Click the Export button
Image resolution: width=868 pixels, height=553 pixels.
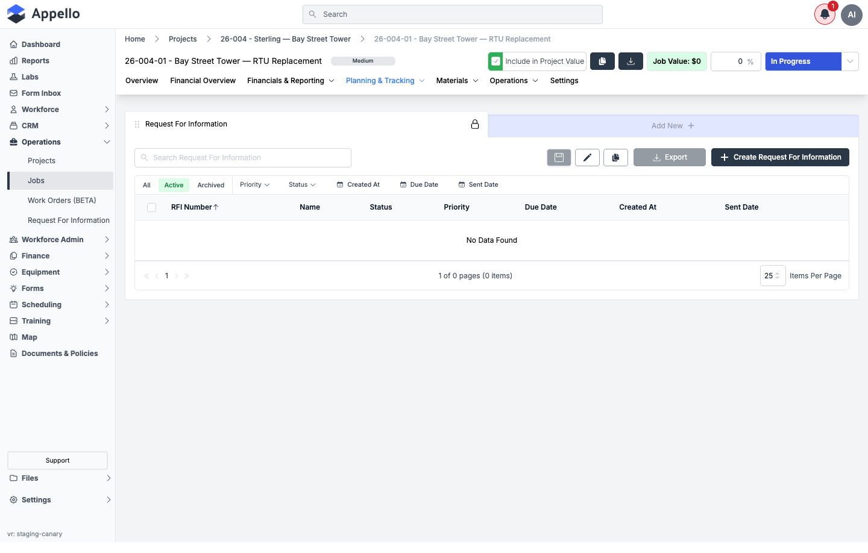coord(670,157)
